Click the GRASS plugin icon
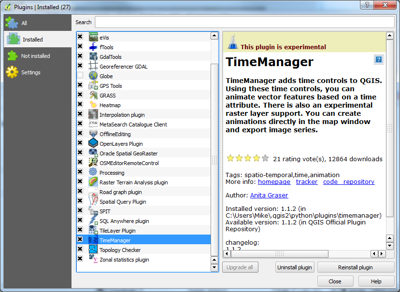This screenshot has width=400, height=292. point(93,95)
